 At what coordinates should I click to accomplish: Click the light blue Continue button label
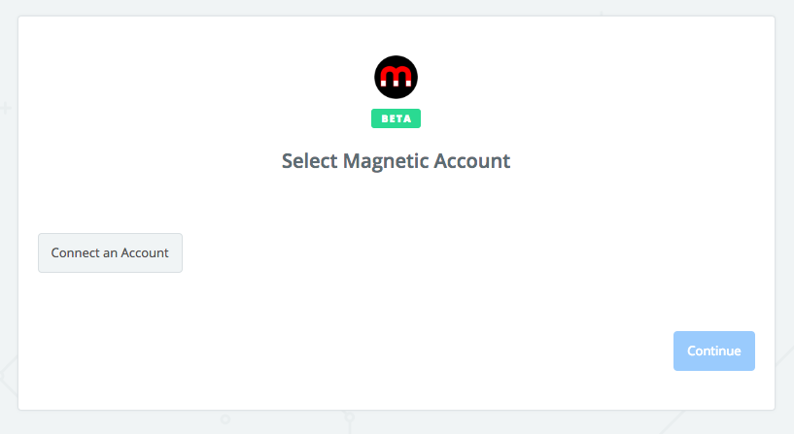(x=714, y=351)
